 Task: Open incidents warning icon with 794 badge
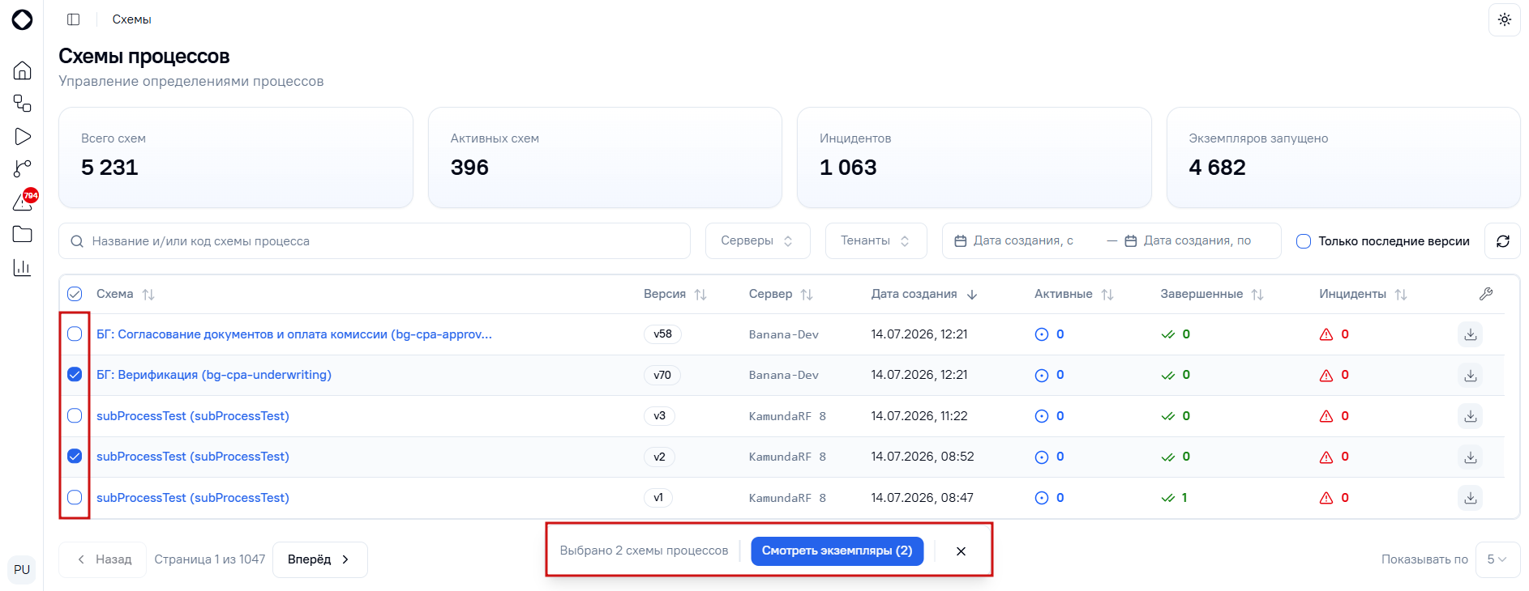click(23, 202)
